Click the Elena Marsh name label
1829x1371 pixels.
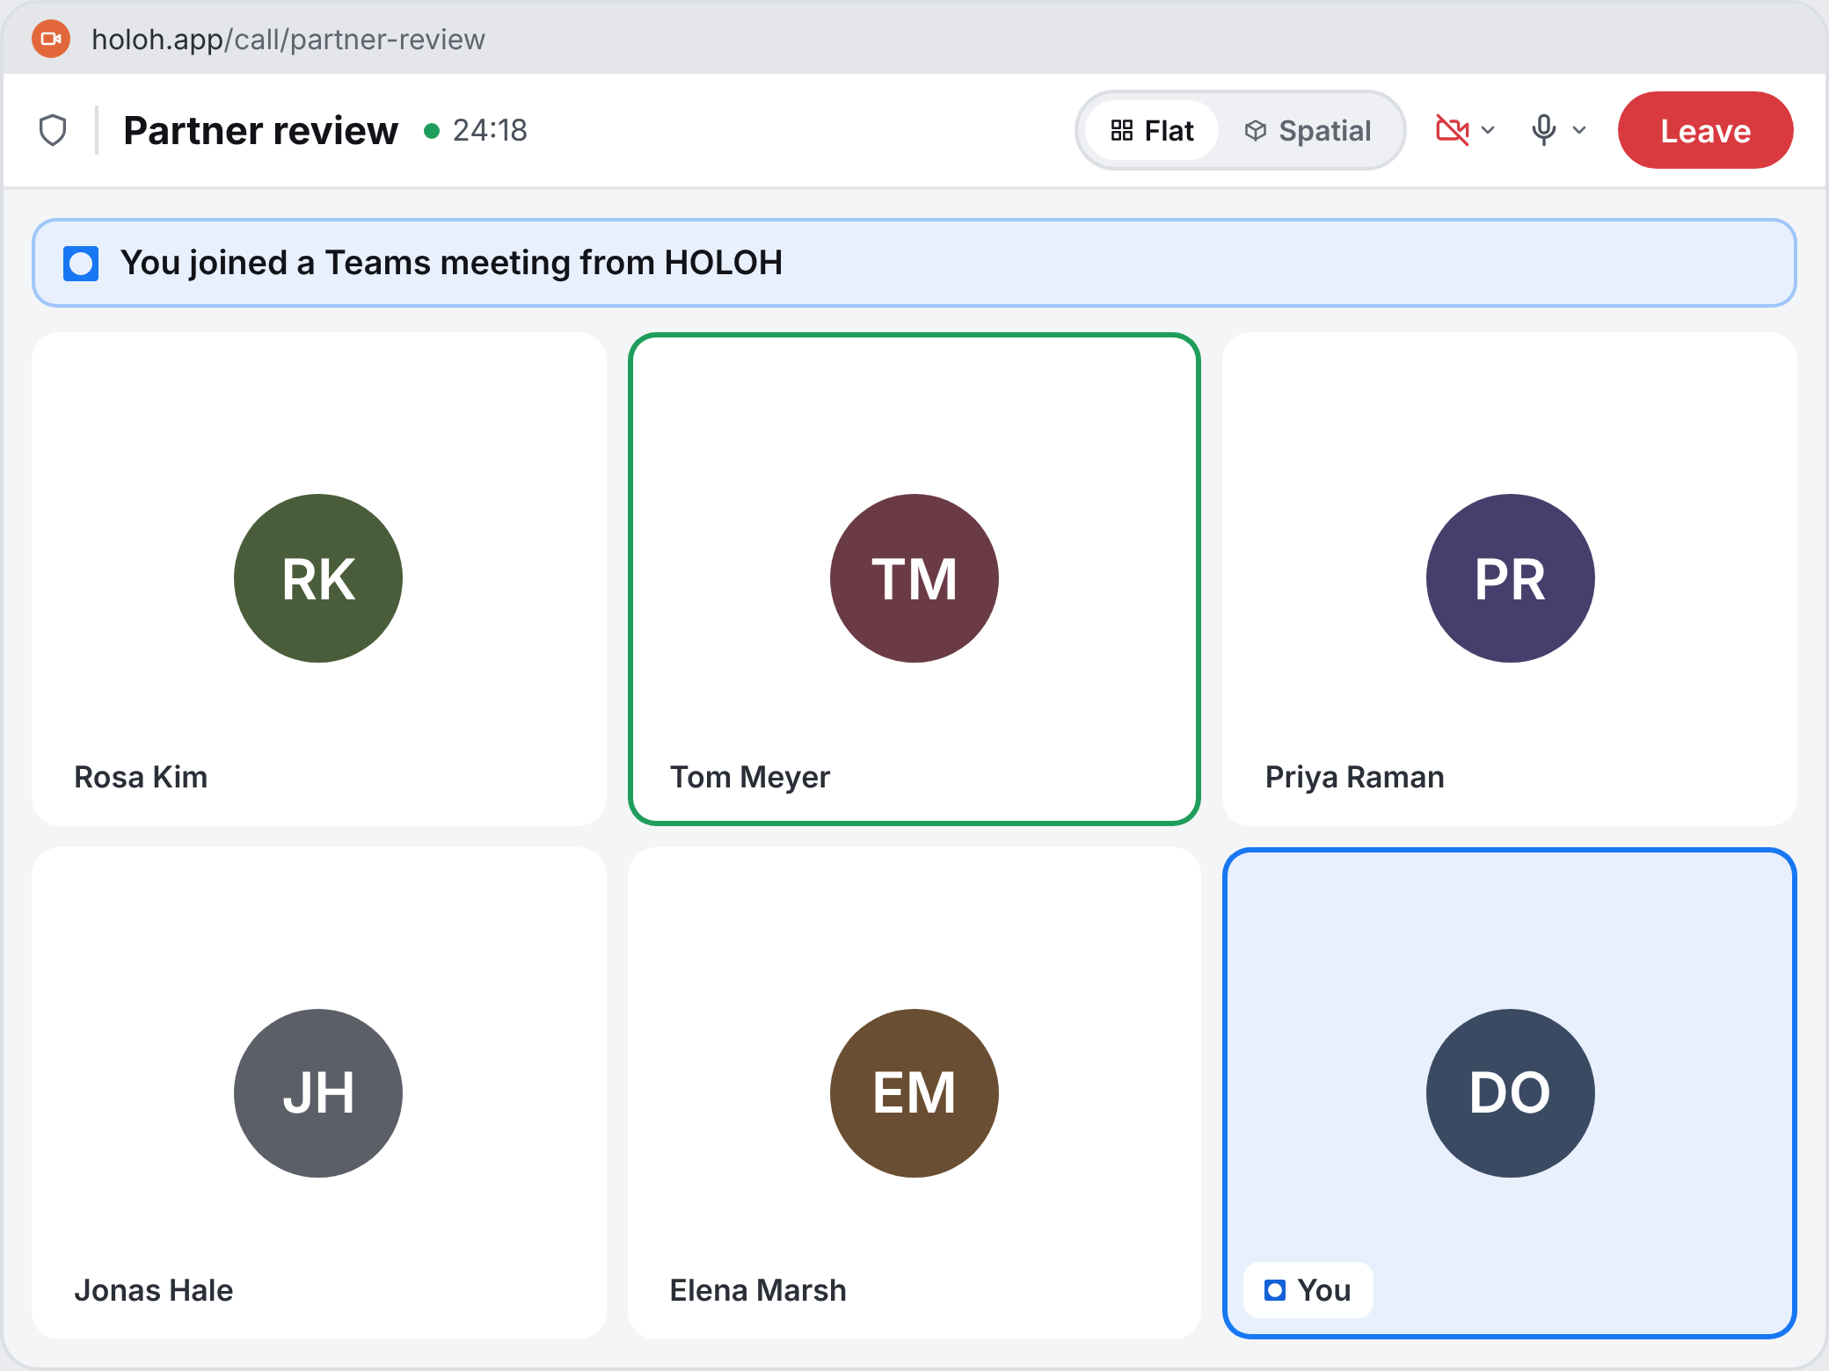coord(758,1290)
